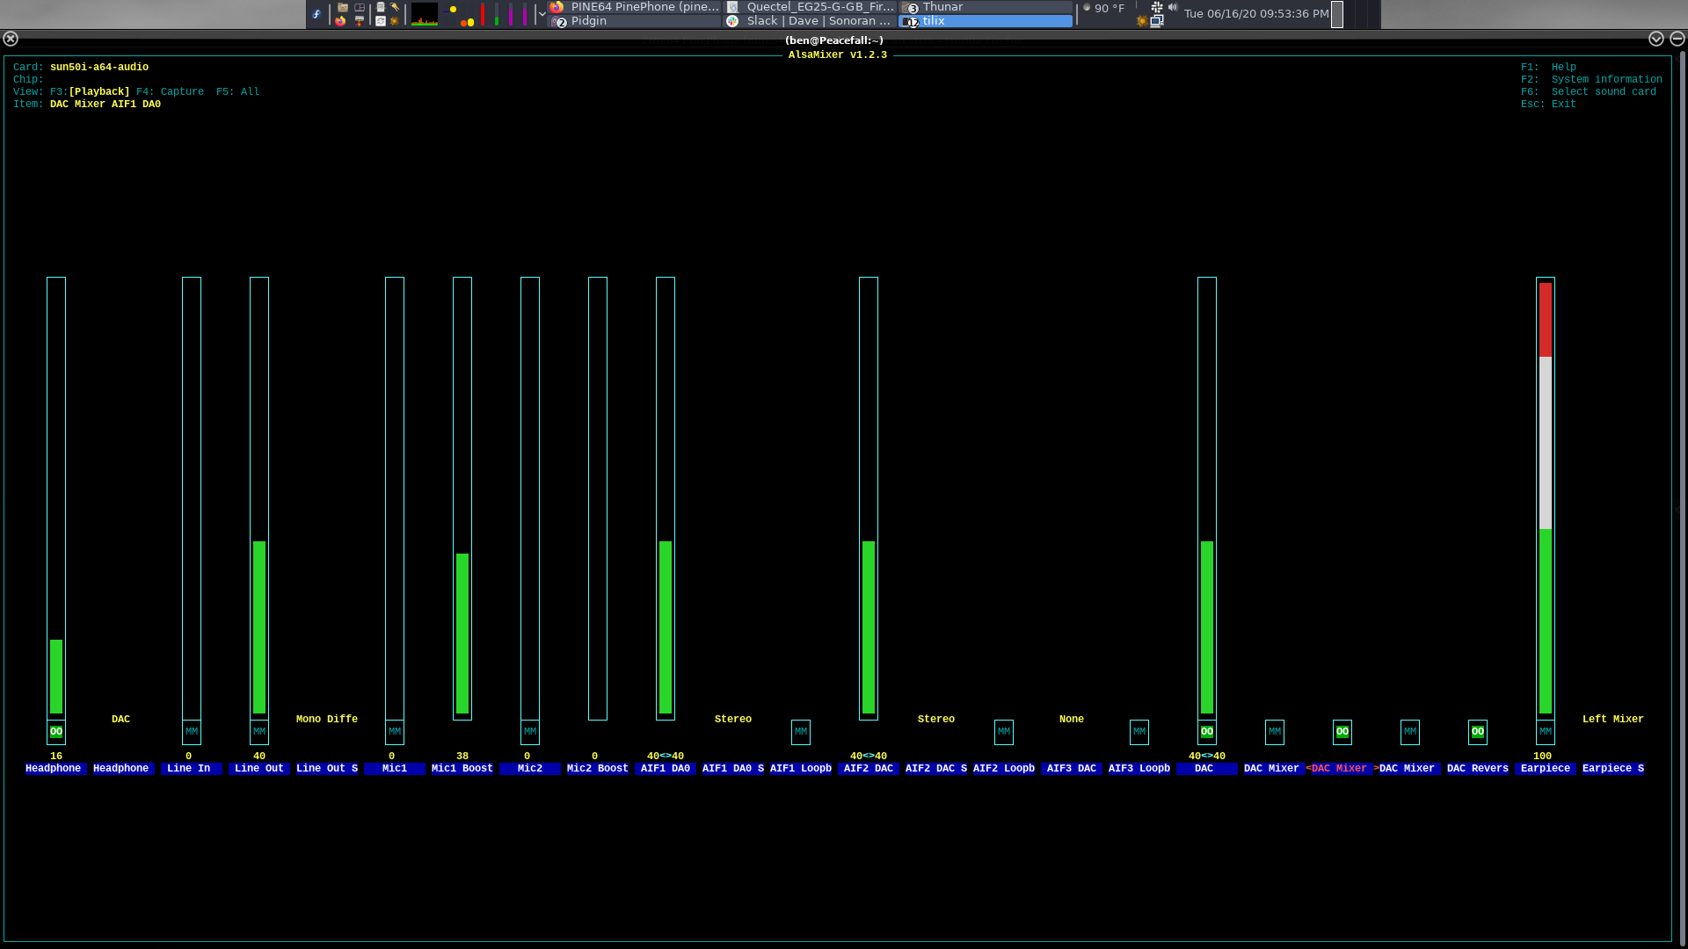Image resolution: width=1688 pixels, height=949 pixels.
Task: Open the Firefox launcher in the panel
Action: click(340, 21)
